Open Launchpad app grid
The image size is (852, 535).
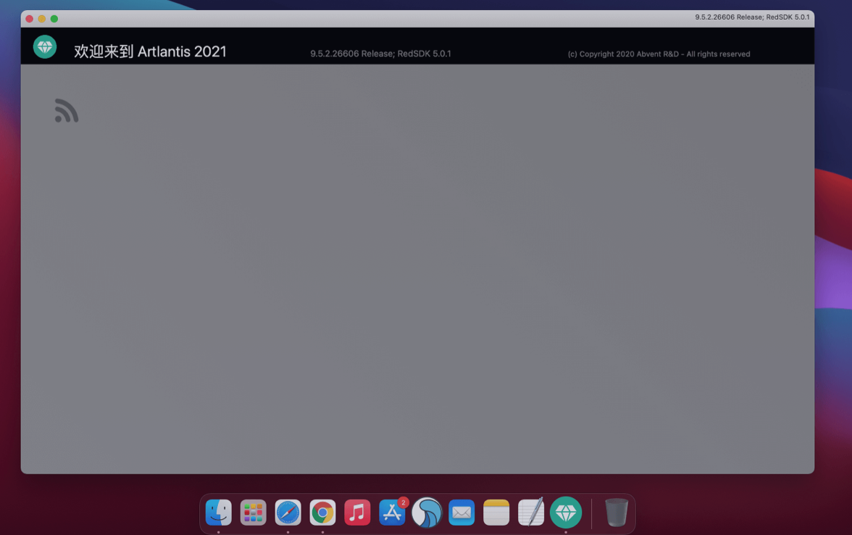coord(253,513)
